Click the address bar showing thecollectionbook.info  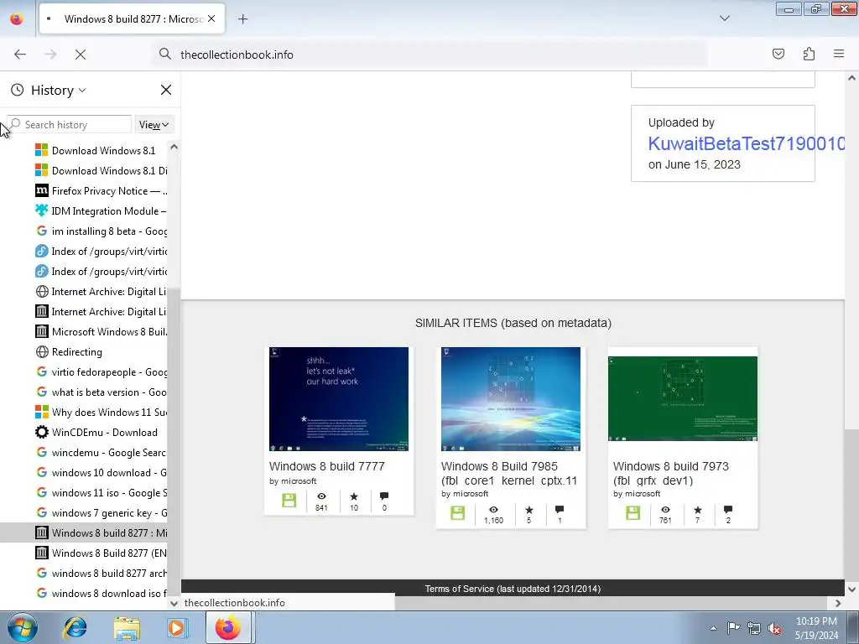pos(430,55)
